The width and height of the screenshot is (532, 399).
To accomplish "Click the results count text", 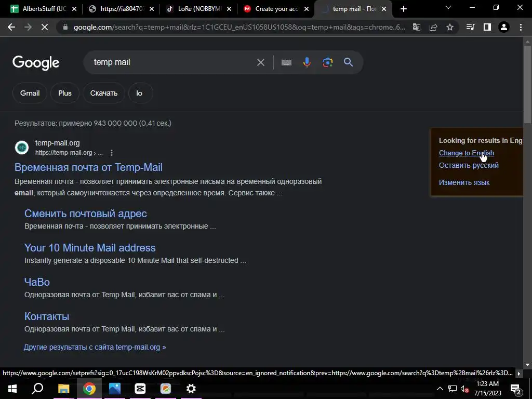I will tap(93, 123).
